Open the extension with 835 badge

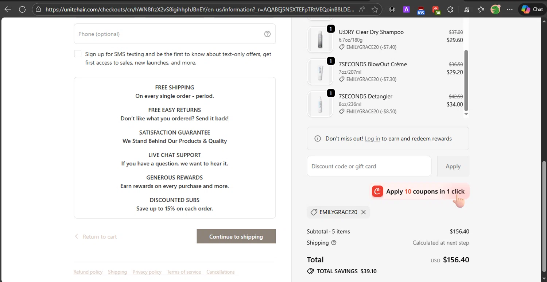pos(421,10)
